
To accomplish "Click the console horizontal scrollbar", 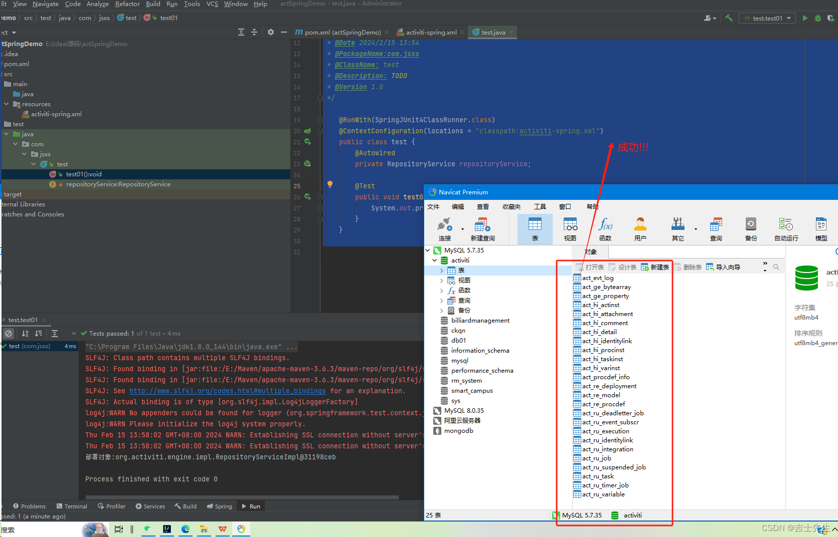I will [x=242, y=497].
